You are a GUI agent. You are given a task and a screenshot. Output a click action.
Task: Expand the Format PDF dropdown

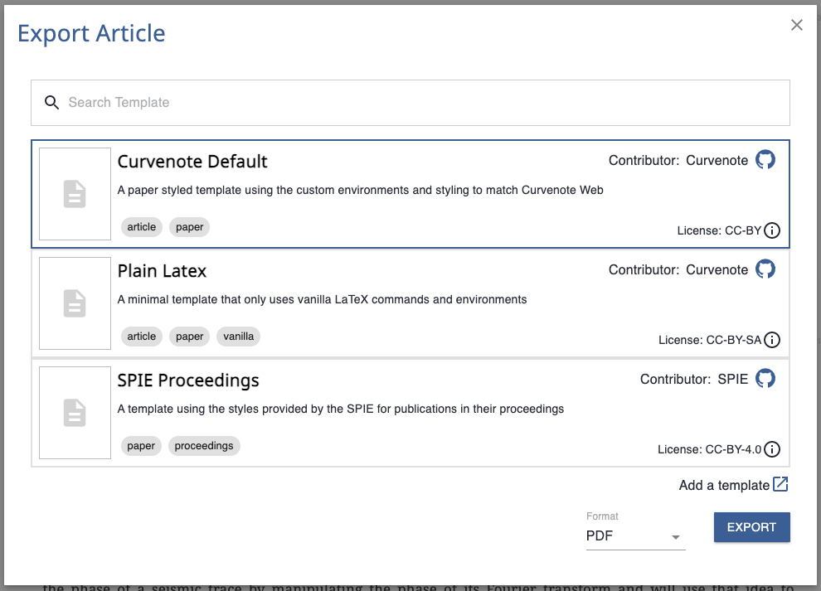[x=635, y=535]
